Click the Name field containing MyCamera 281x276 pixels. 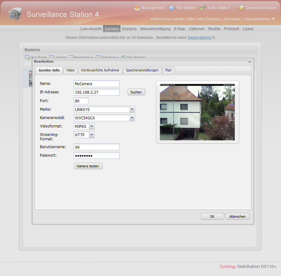coord(96,84)
